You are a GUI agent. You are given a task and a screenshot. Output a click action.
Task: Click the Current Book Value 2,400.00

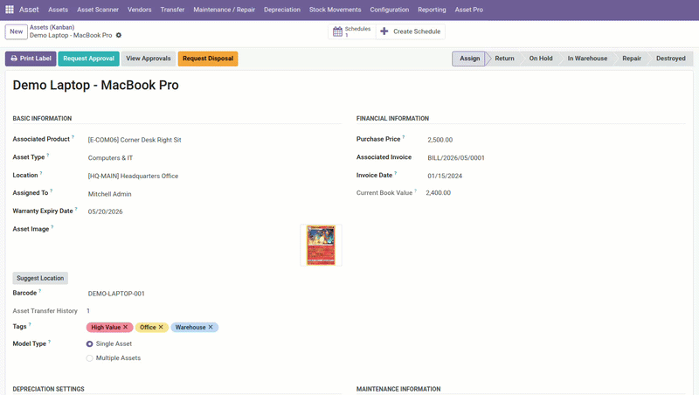pyautogui.click(x=439, y=193)
